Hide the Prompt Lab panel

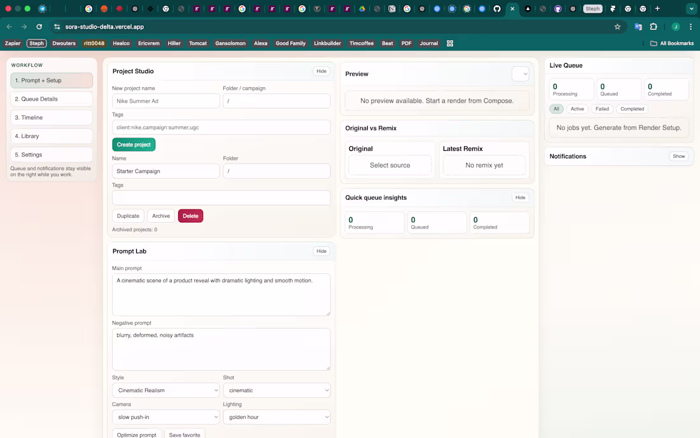click(x=321, y=251)
